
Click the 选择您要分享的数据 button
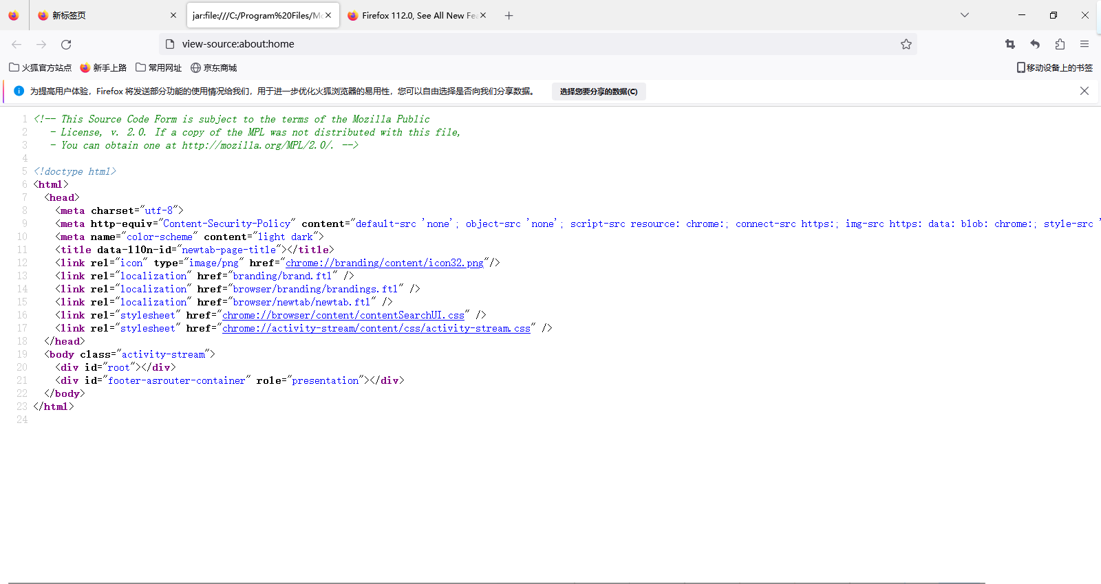pyautogui.click(x=598, y=91)
